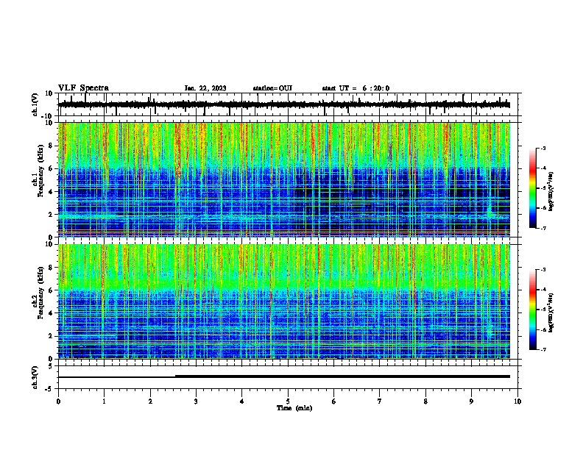Click the "ch.3(V)" axis label
583x450 pixels.
[x=35, y=377]
